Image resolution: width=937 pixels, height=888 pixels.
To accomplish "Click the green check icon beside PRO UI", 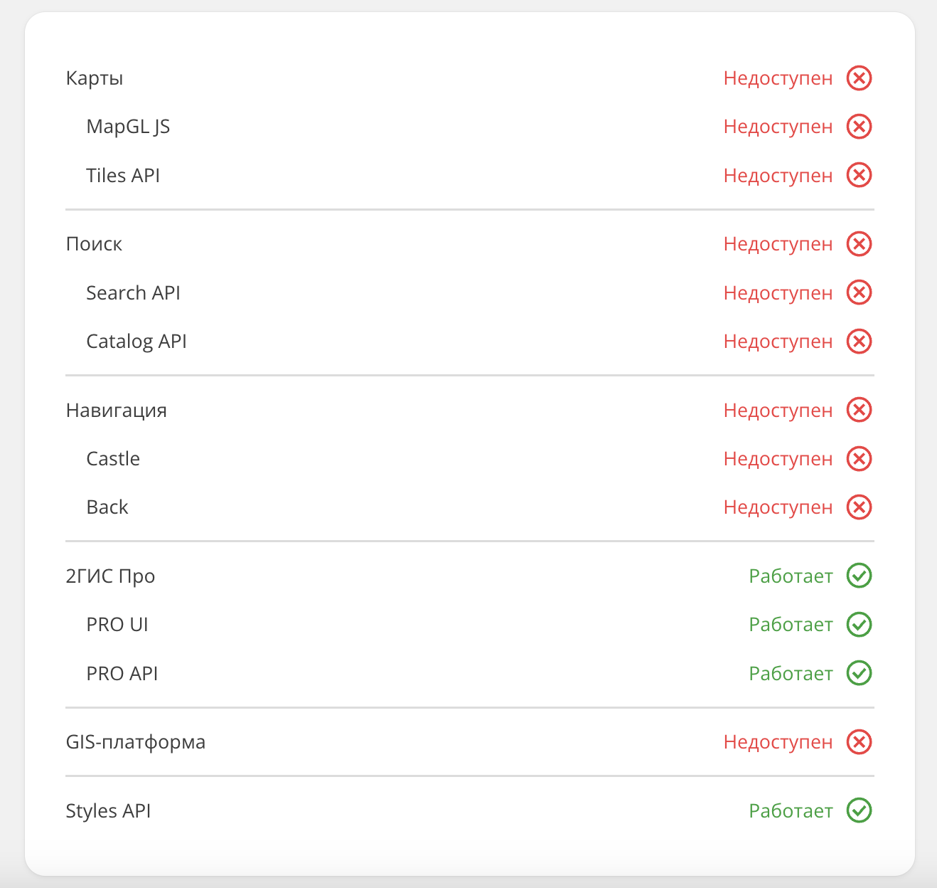I will coord(859,625).
